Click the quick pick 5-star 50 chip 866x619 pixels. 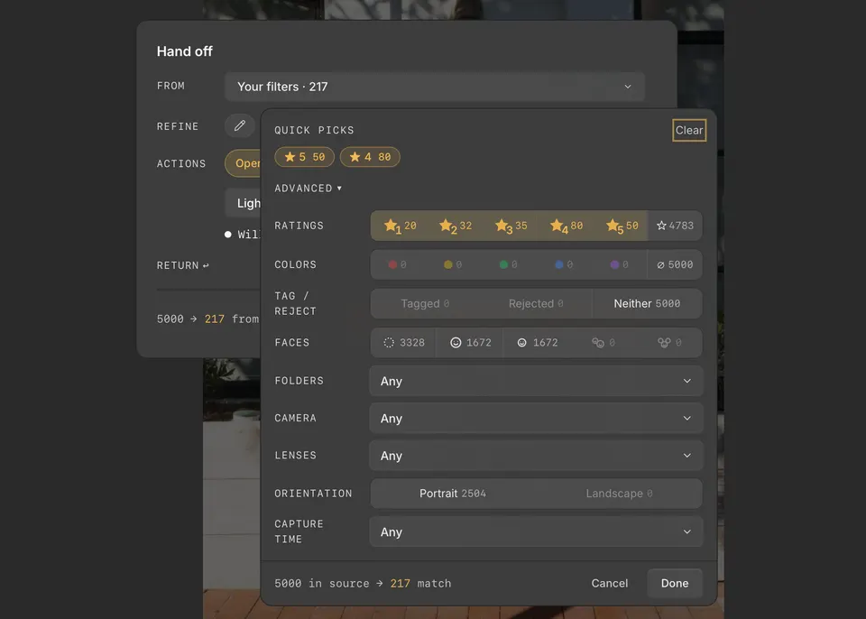pyautogui.click(x=304, y=157)
